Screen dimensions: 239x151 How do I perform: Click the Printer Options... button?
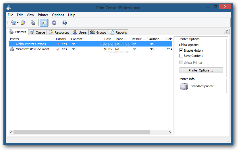[201, 70]
